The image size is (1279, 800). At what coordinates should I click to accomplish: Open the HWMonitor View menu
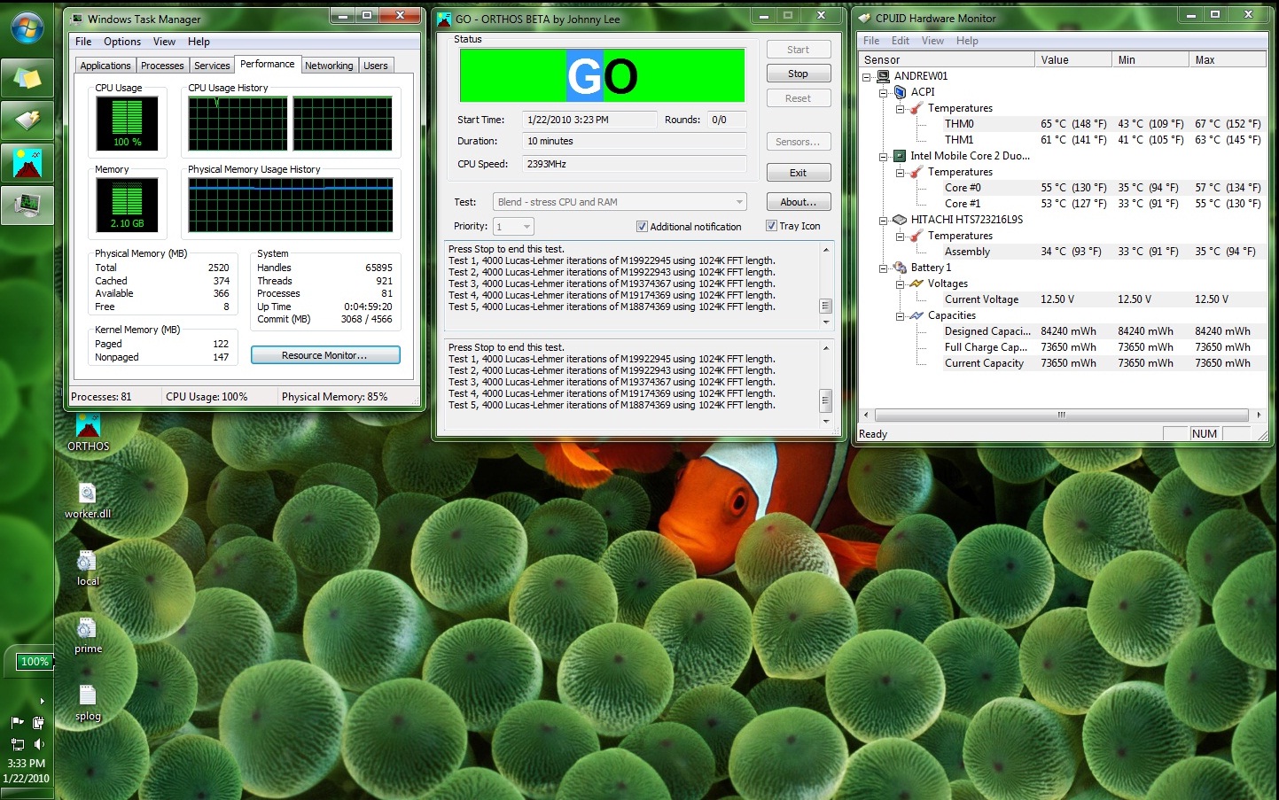[x=932, y=41]
